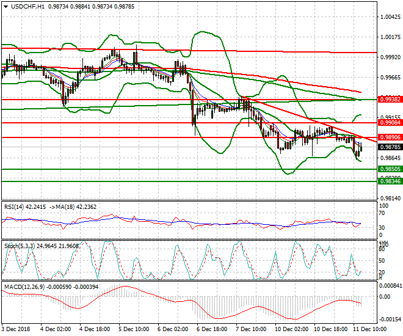Image resolution: width=403 pixels, height=336 pixels.
Task: Select the red 0.99382 price level label
Action: (390, 99)
